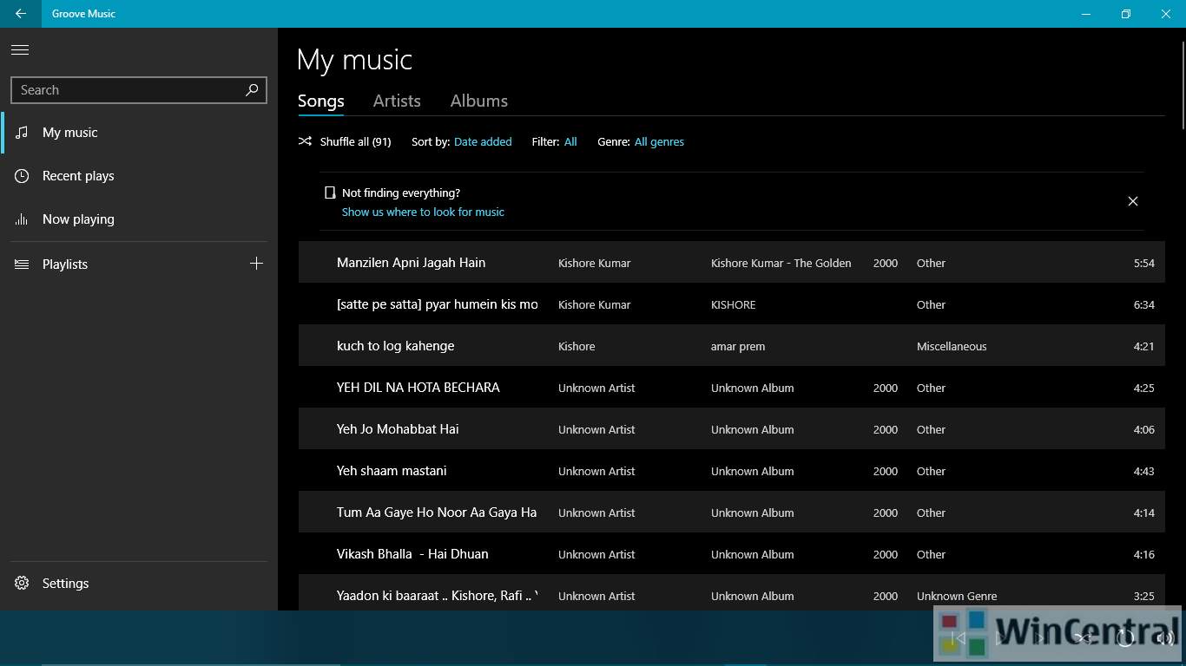Open Settings from the sidebar
The width and height of the screenshot is (1186, 666).
coord(139,584)
